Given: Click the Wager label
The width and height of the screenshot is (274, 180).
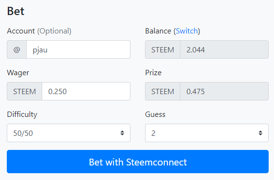Looking at the screenshot, I should tap(18, 73).
